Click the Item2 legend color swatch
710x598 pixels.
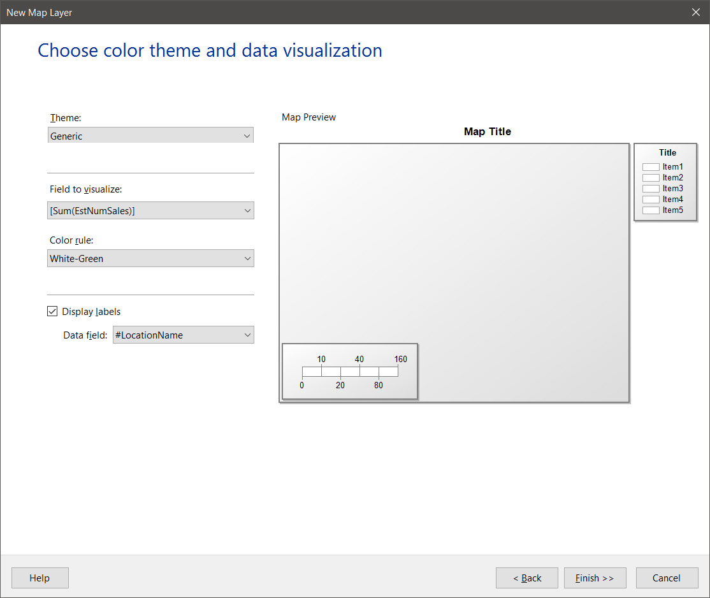click(651, 178)
